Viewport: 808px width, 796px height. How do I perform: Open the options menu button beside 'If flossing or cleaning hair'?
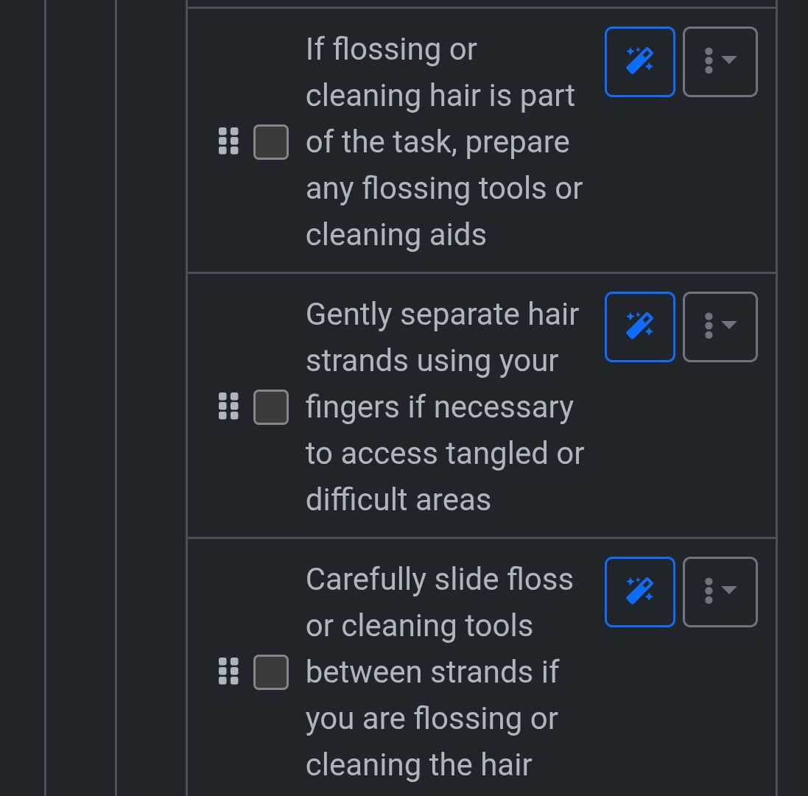[720, 62]
